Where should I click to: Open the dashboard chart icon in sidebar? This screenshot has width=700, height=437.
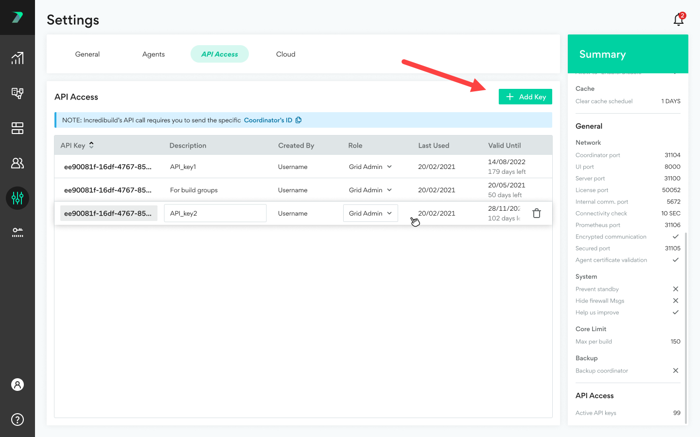(17, 58)
